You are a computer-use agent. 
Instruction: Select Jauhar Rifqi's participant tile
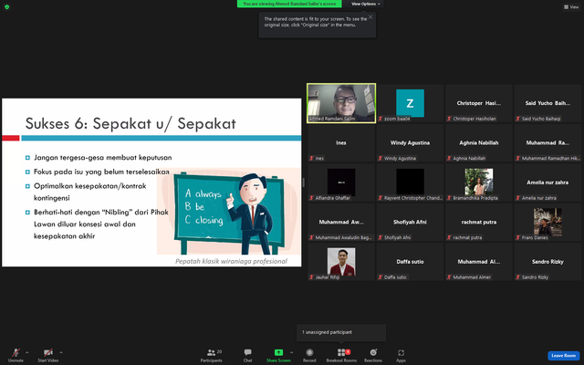(x=341, y=262)
